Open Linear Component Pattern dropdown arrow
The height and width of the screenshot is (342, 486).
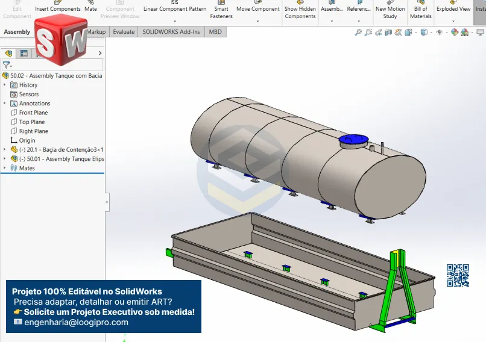(x=175, y=21)
